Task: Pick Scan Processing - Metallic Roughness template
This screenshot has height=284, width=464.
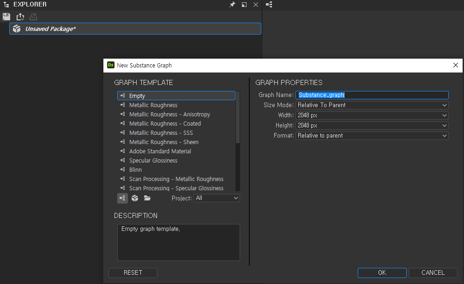Action: (x=176, y=179)
